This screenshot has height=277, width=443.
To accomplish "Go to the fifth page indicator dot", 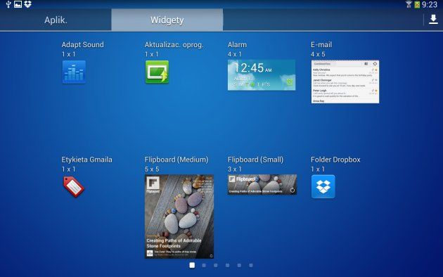I will tap(239, 265).
